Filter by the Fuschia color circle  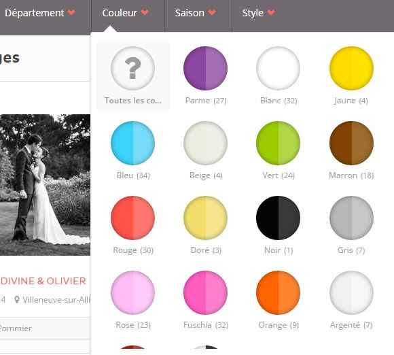pos(206,292)
